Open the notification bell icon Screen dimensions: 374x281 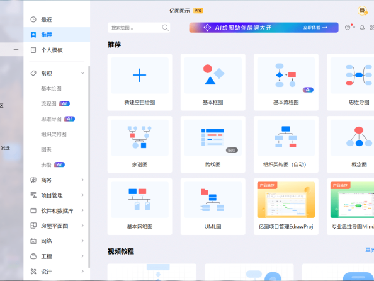click(x=362, y=28)
